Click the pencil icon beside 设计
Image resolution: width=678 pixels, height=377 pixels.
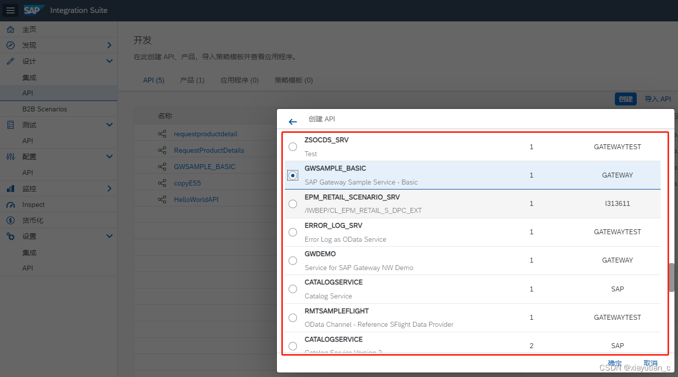click(x=10, y=61)
